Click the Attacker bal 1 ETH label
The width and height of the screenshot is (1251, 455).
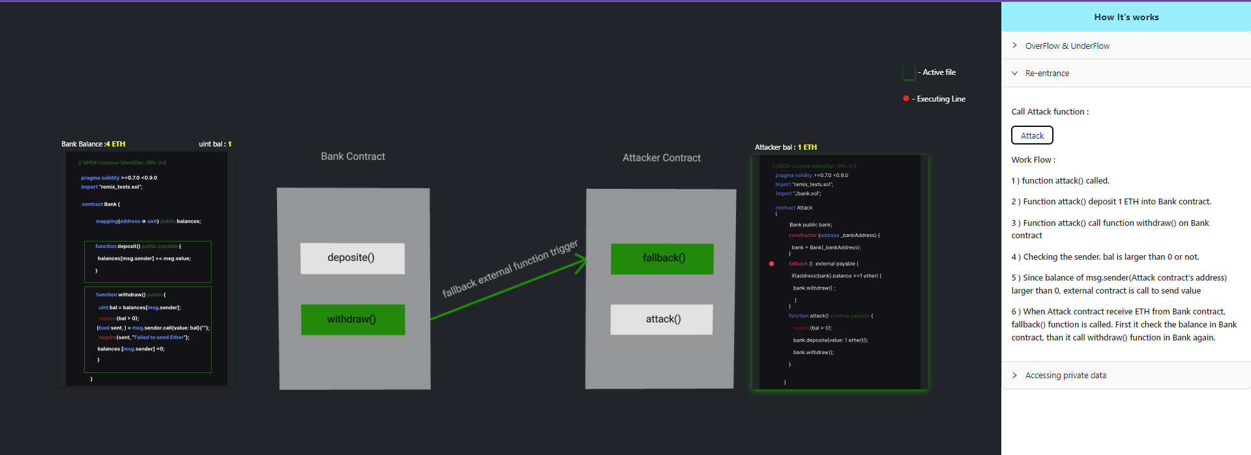(x=786, y=147)
